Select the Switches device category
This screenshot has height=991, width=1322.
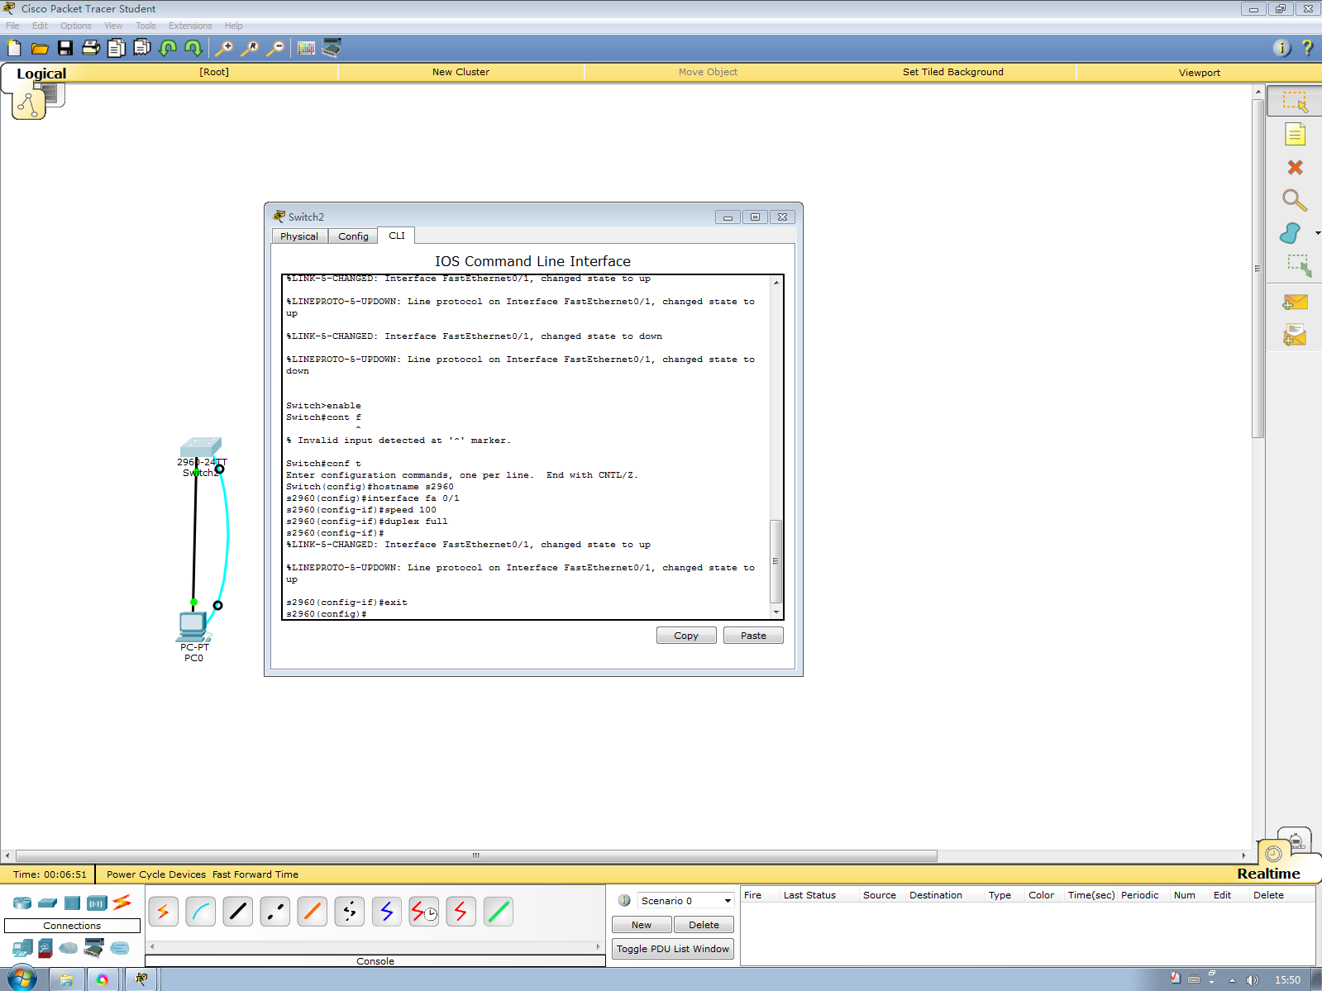click(x=48, y=903)
